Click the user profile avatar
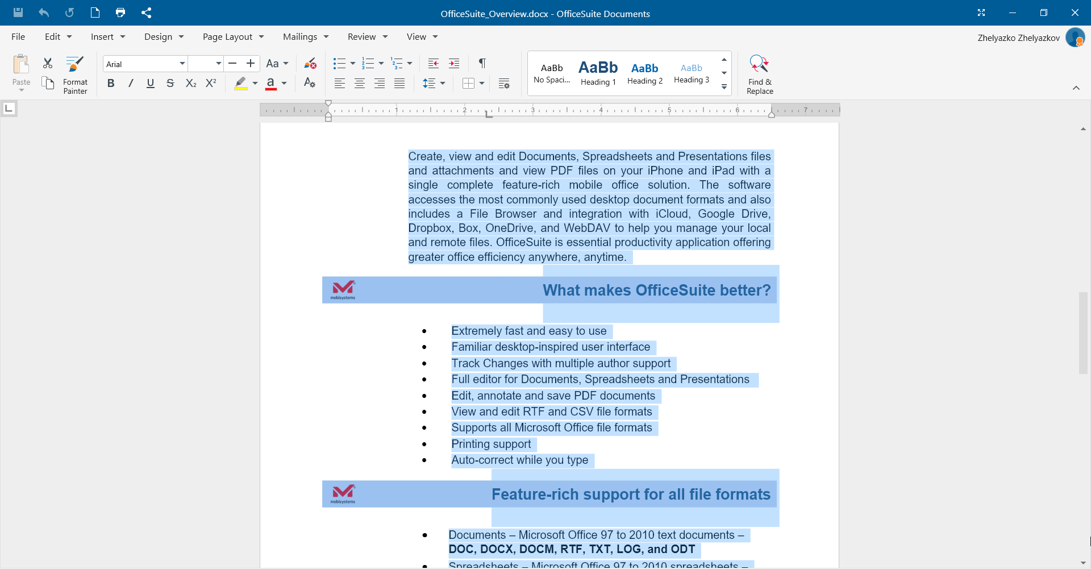This screenshot has width=1091, height=569. coord(1075,38)
